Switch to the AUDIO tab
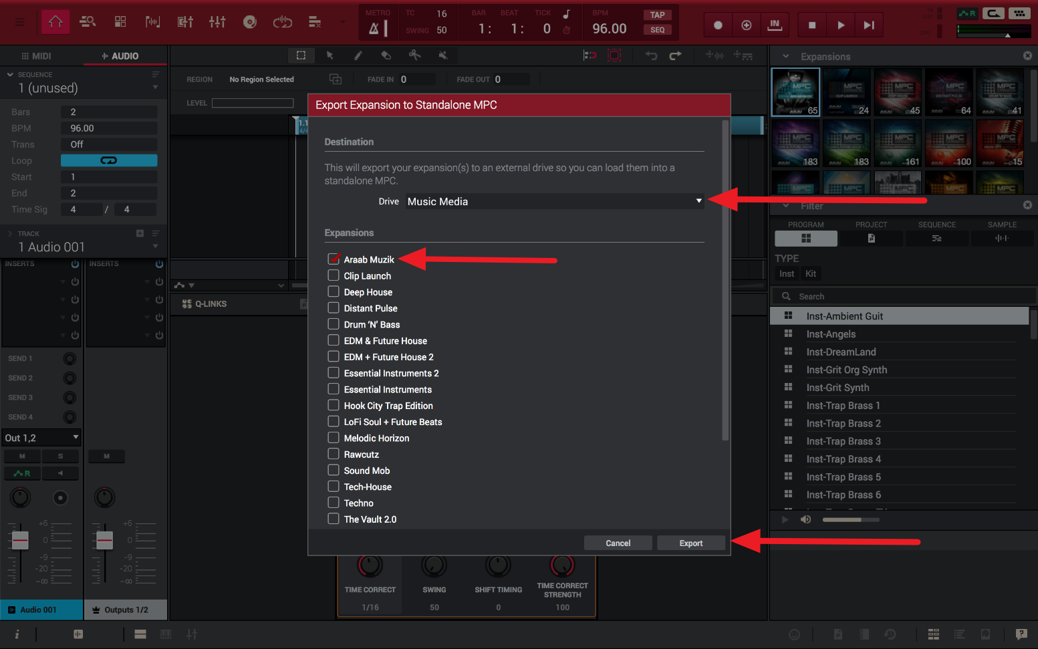The height and width of the screenshot is (649, 1038). point(120,56)
